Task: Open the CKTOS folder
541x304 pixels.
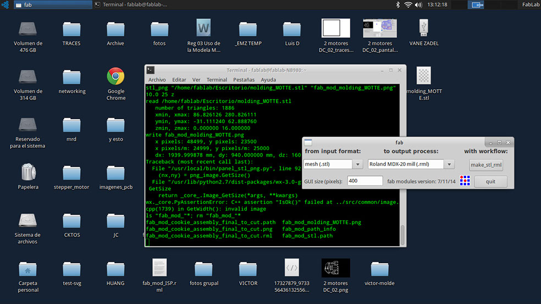Action: (x=71, y=221)
